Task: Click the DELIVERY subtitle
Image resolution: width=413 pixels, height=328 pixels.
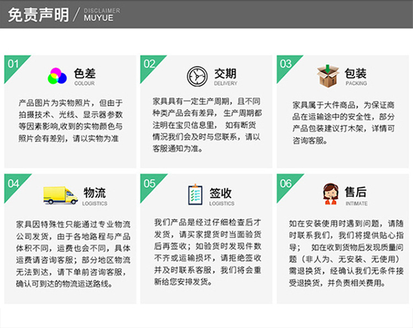Action: 225,83
